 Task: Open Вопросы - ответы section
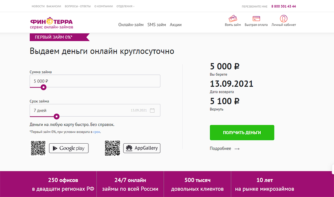78,7
